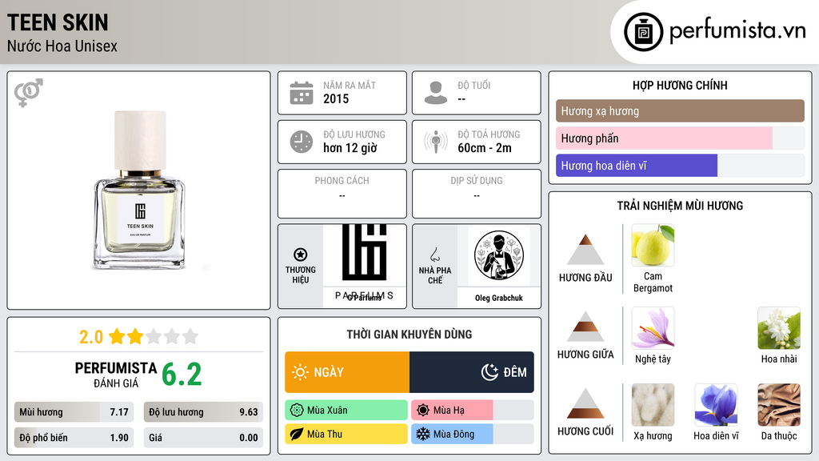
Task: Click the sun icon beside Ngày
Action: [x=300, y=372]
